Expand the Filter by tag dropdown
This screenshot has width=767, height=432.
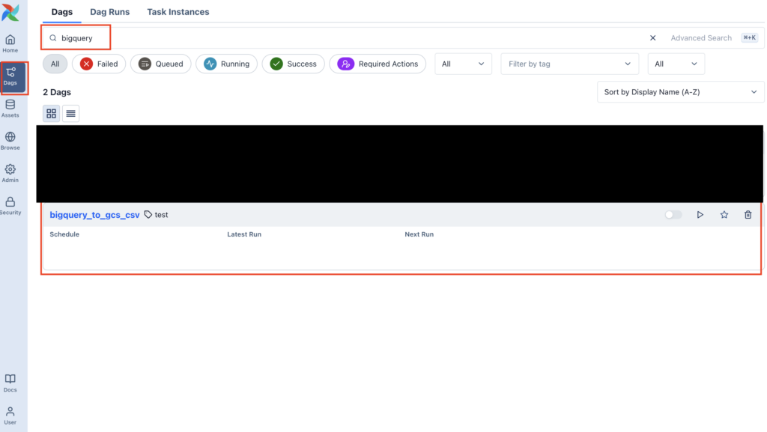[569, 64]
